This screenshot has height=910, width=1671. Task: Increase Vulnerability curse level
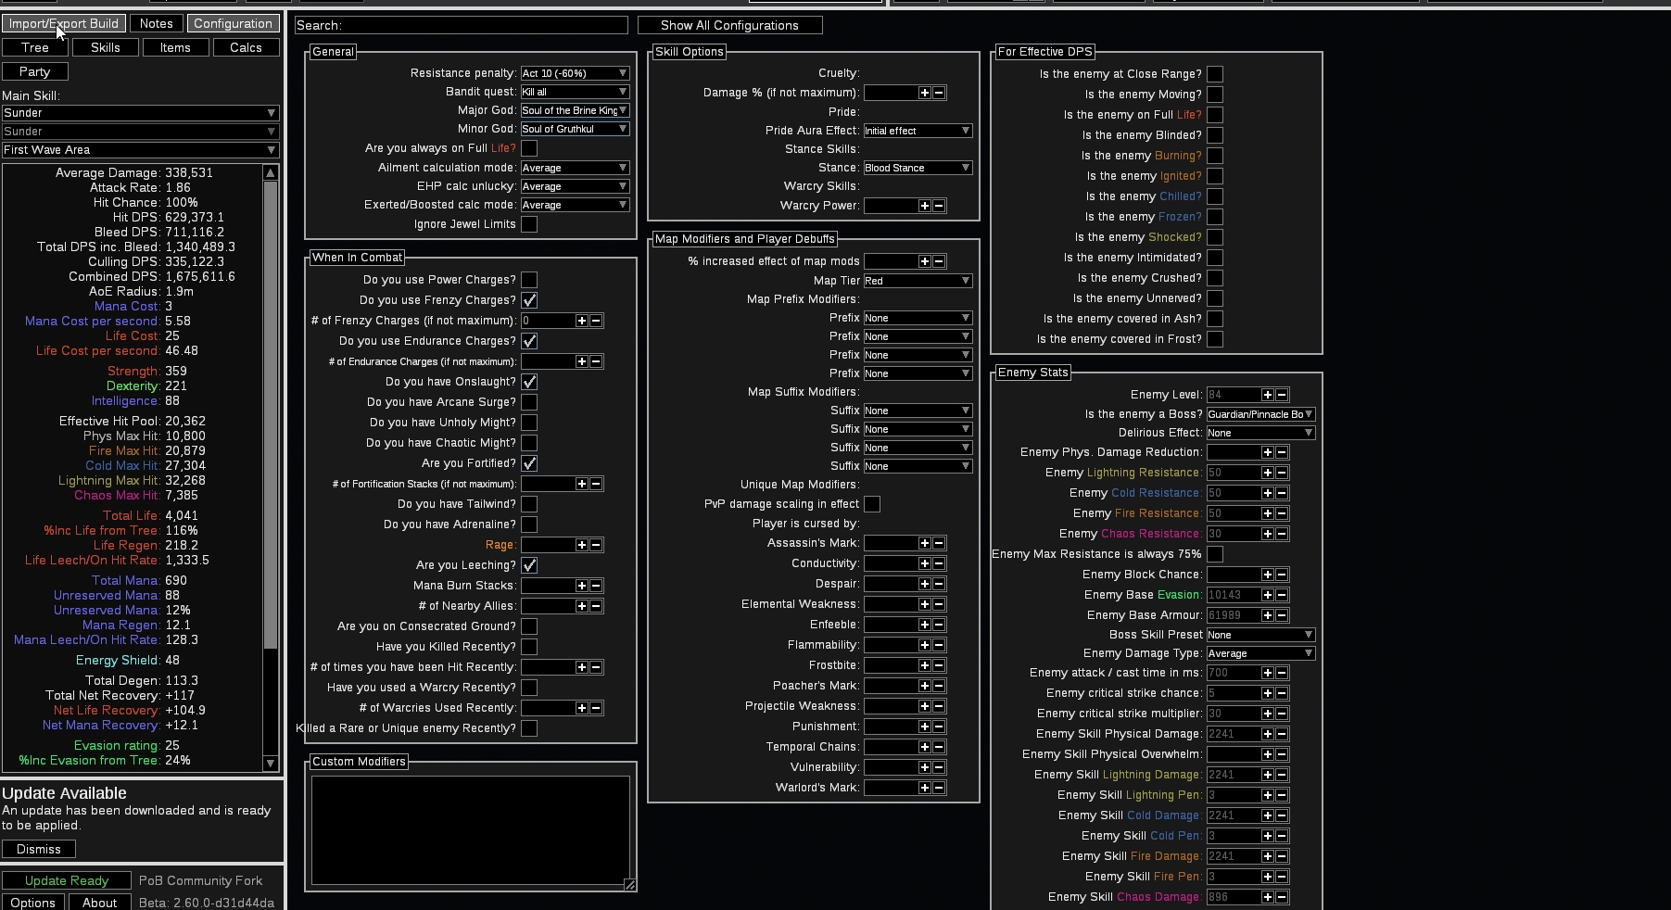click(x=924, y=767)
